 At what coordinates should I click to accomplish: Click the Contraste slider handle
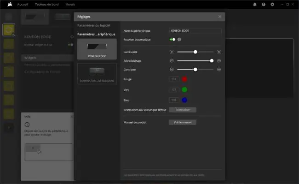click(x=195, y=70)
